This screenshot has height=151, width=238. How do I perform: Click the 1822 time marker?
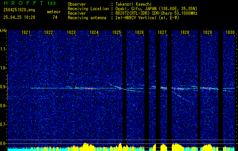coord(48,32)
